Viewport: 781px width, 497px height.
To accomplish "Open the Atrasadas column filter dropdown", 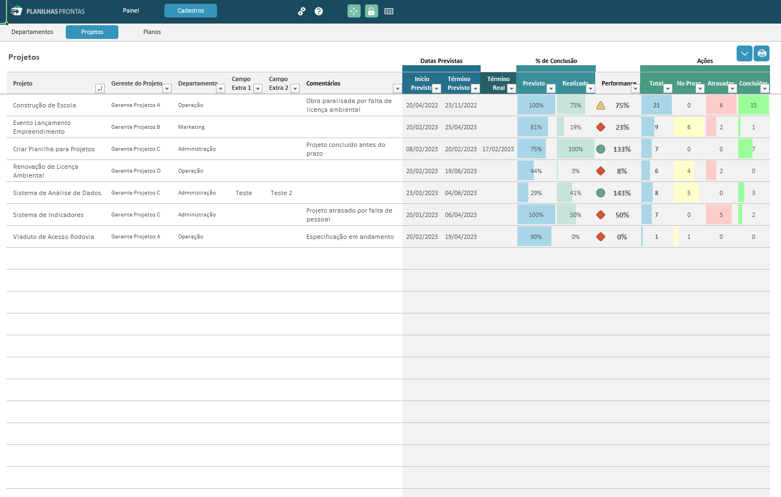I will [x=732, y=89].
